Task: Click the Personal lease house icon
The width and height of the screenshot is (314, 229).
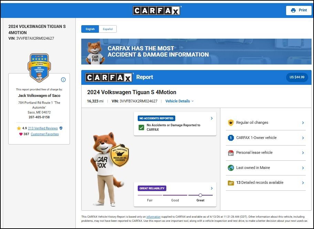Action: [x=231, y=152]
